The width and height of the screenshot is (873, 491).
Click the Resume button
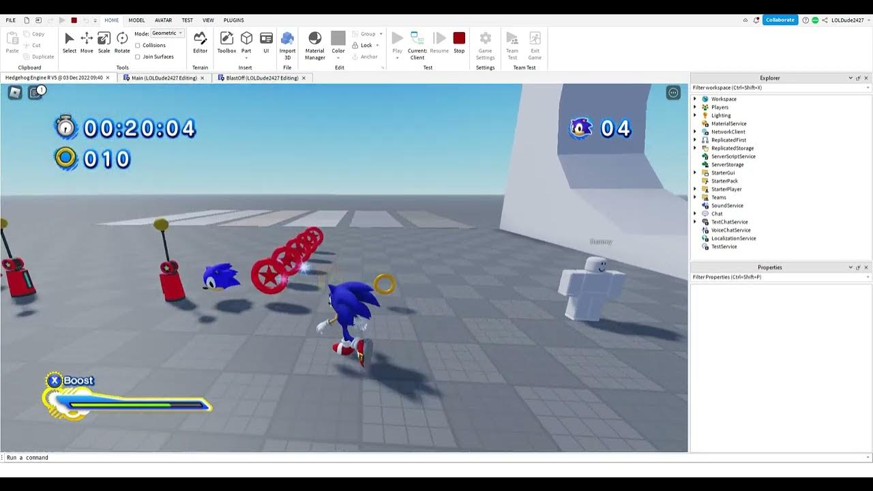[x=439, y=42]
